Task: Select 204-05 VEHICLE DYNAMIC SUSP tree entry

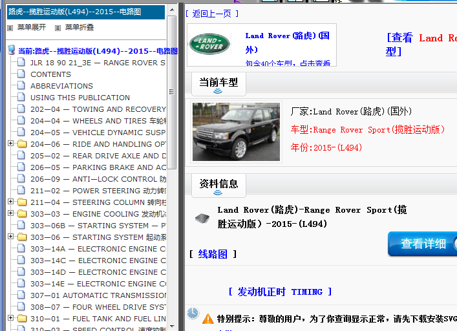Action: pos(98,133)
